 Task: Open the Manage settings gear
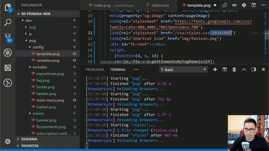point(8,141)
